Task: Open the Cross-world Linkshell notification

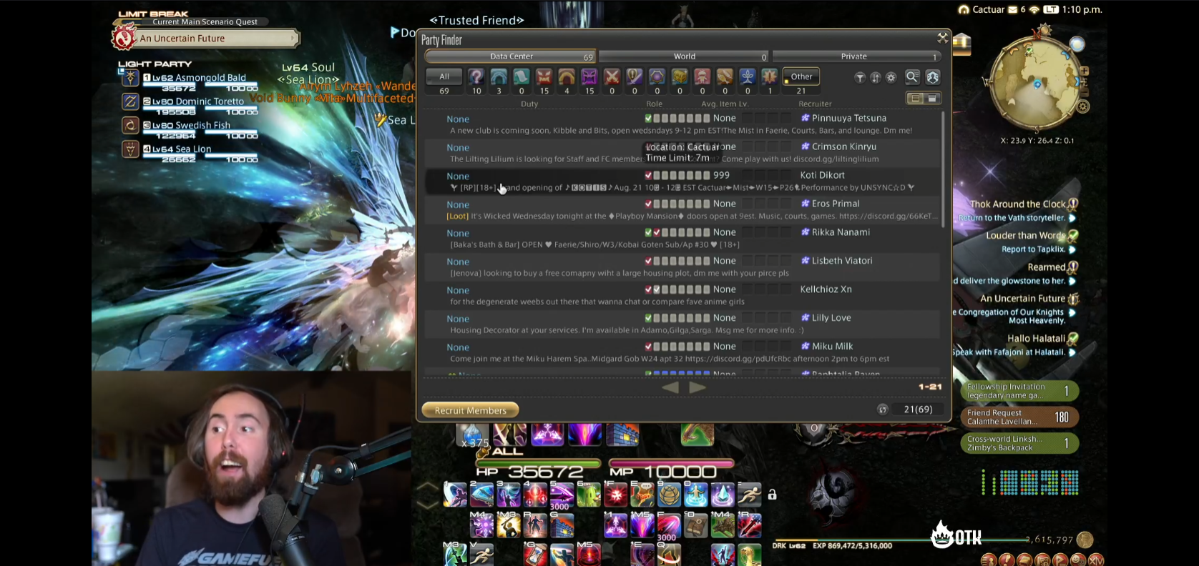Action: tap(1019, 443)
